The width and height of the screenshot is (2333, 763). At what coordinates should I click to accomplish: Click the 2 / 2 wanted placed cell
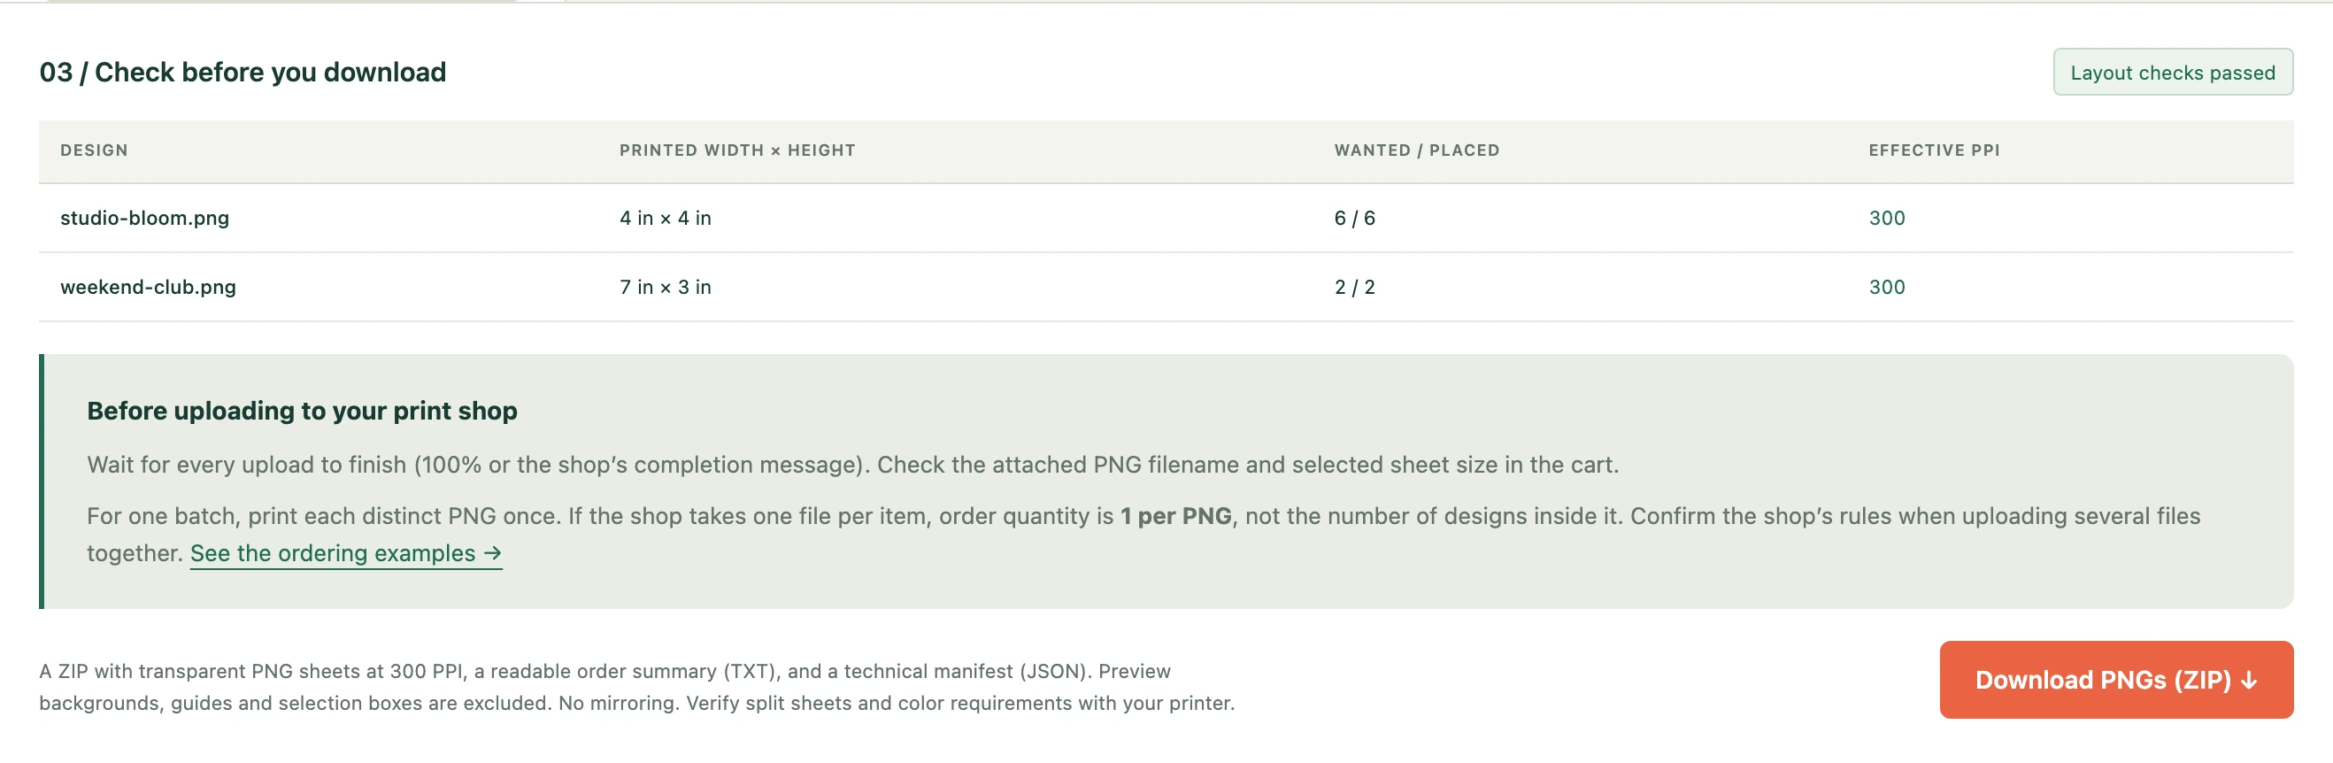[x=1354, y=287]
